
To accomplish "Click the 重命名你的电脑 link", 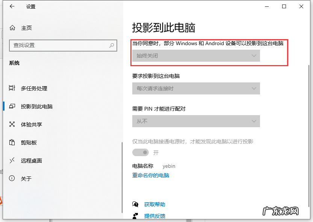I will coord(150,175).
